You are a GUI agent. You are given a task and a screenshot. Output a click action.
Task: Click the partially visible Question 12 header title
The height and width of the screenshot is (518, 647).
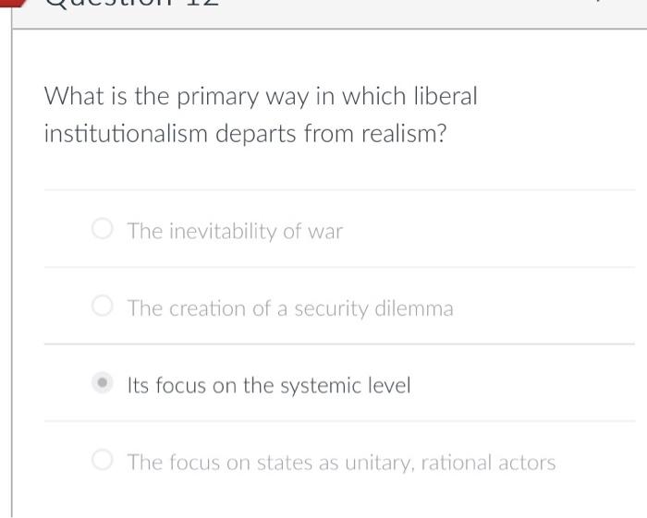[132, 4]
